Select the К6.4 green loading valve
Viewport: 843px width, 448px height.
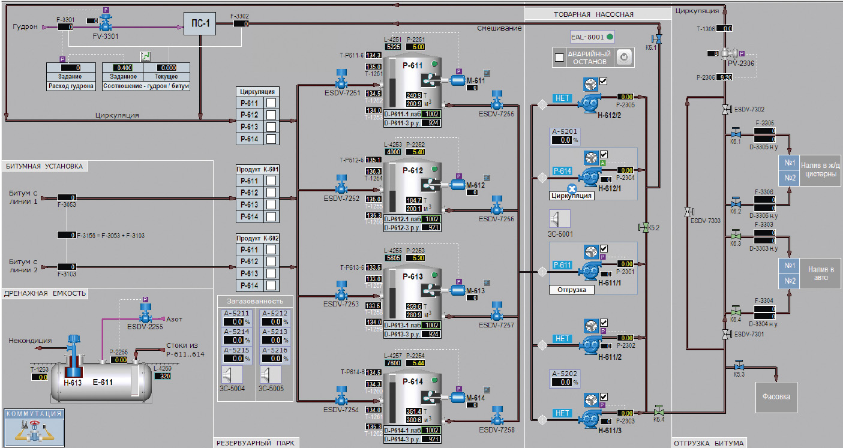click(x=736, y=311)
